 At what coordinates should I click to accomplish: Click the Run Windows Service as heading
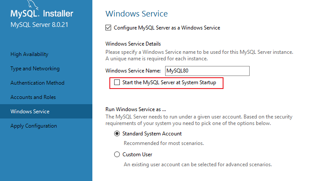136,109
